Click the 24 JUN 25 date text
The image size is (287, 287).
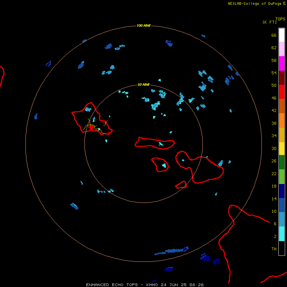pyautogui.click(x=174, y=285)
